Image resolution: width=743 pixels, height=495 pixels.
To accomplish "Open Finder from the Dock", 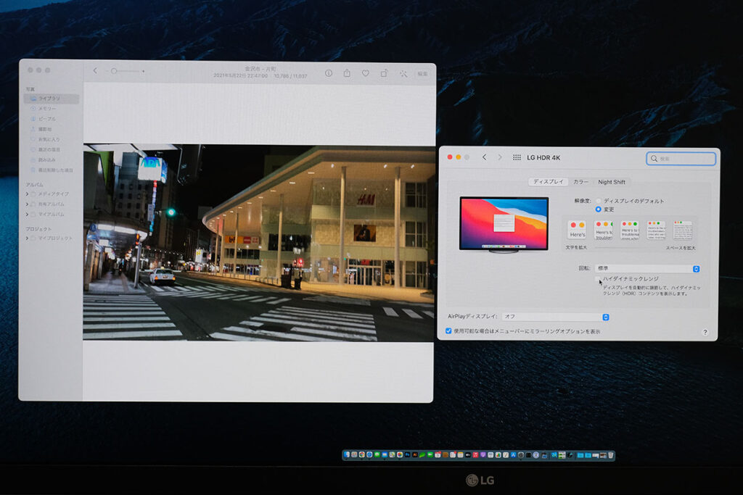I will (x=347, y=455).
